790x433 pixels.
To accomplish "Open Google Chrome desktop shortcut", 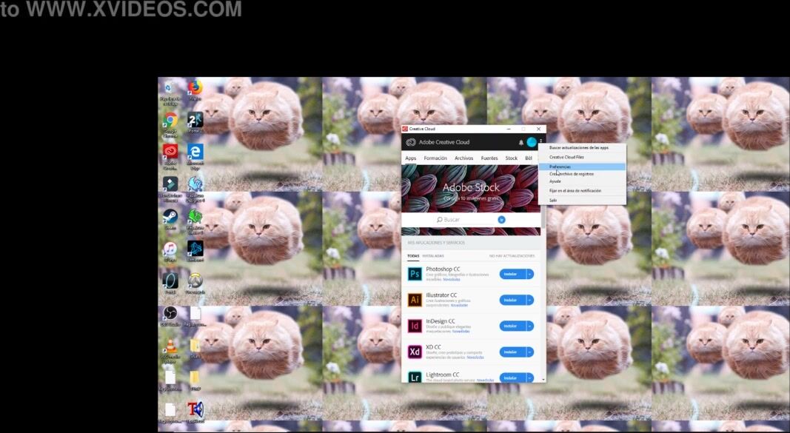I will coord(170,121).
